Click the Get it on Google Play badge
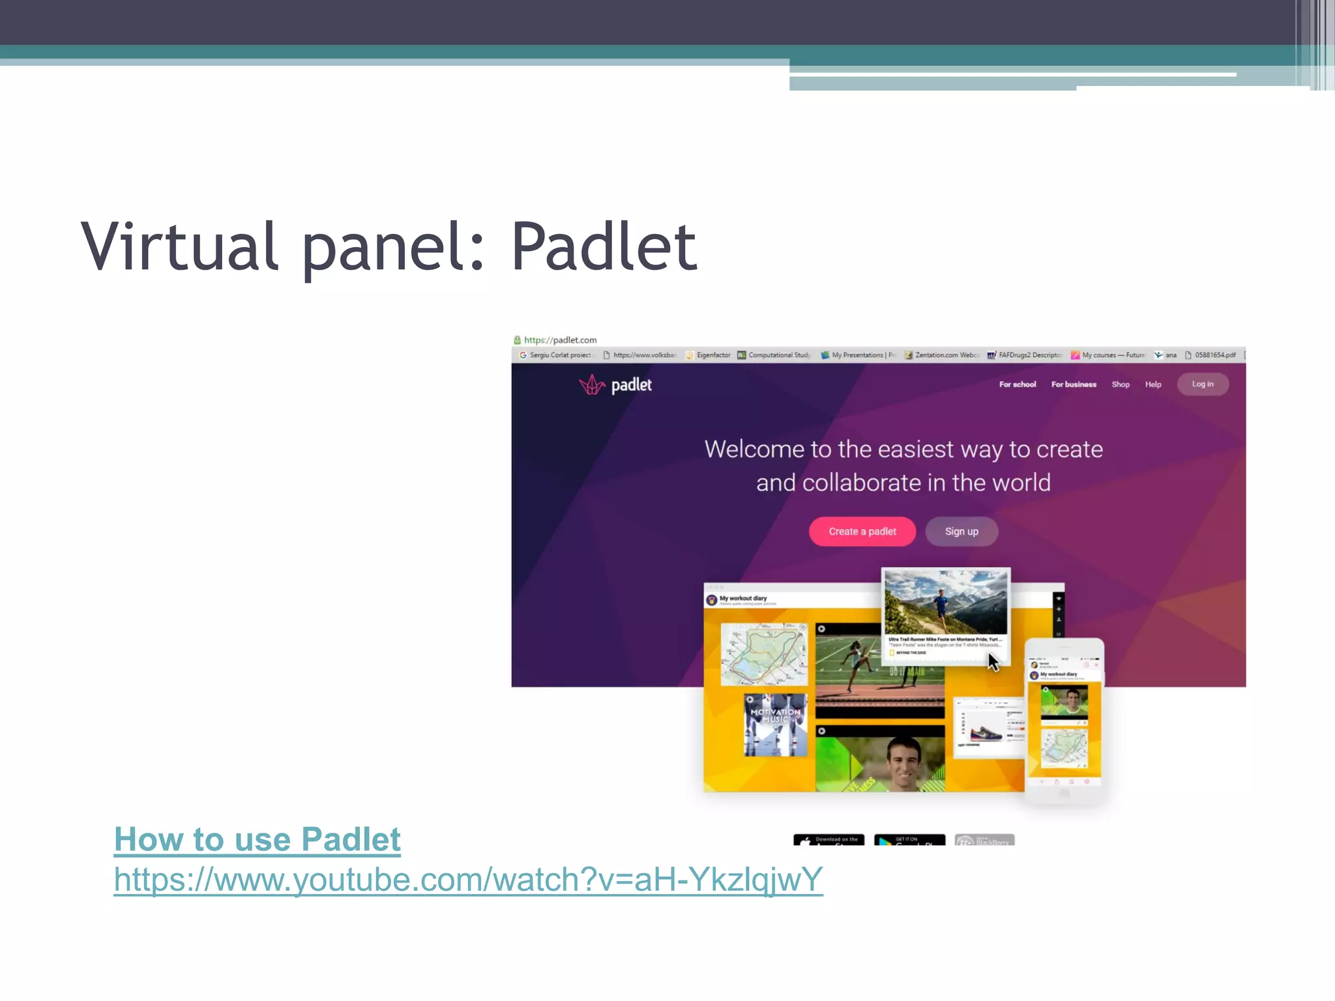The width and height of the screenshot is (1335, 1001). click(909, 839)
